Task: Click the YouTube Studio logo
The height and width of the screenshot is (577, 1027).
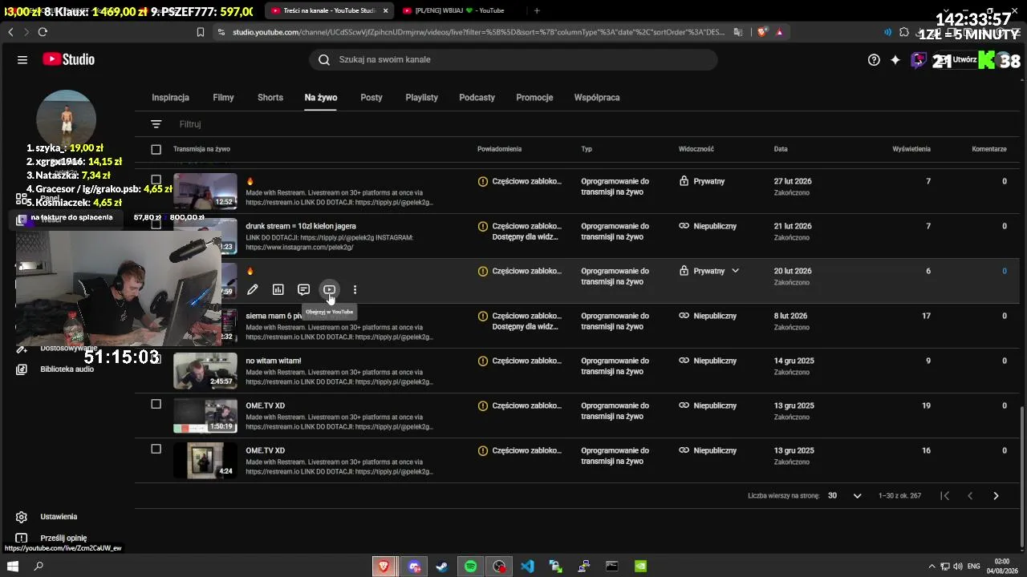Action: 69,59
